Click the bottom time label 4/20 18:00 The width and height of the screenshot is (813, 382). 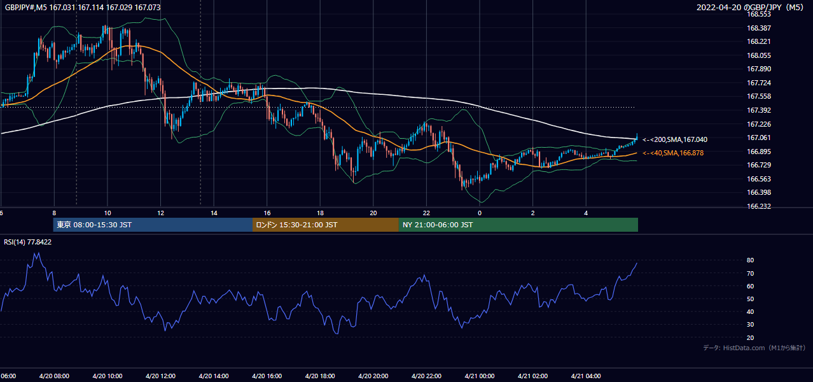tap(320, 376)
